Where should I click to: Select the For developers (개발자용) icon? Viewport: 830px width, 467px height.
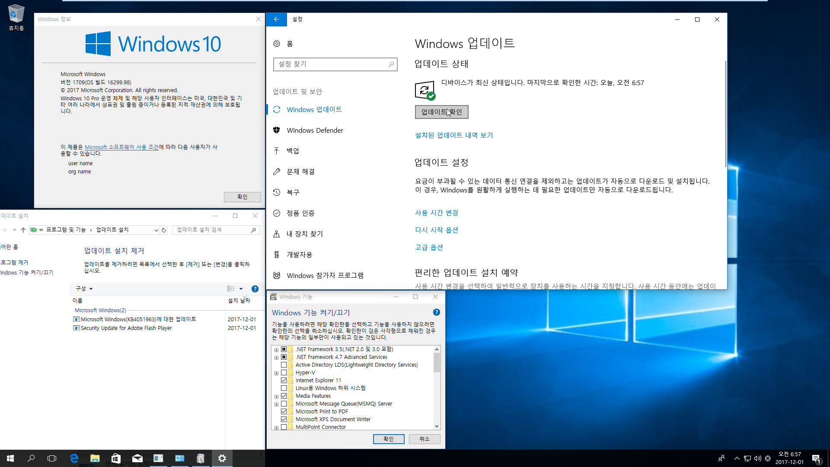(x=277, y=255)
